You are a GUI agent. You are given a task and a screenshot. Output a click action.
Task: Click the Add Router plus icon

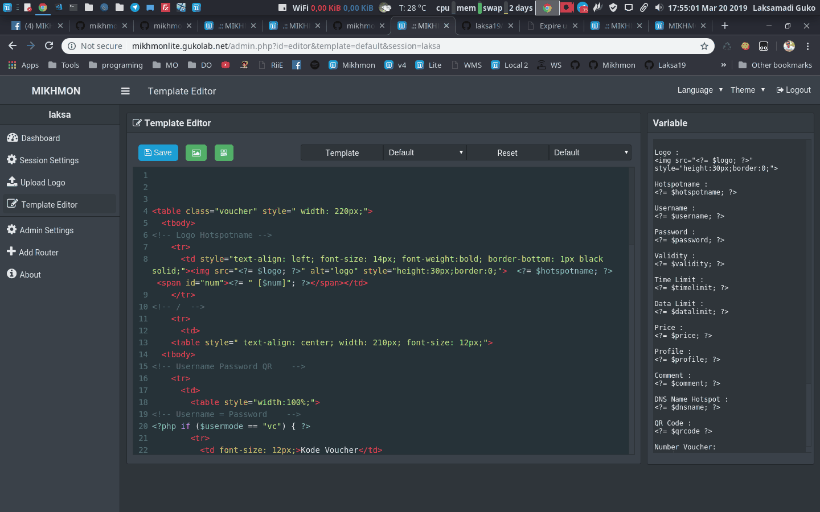(11, 252)
